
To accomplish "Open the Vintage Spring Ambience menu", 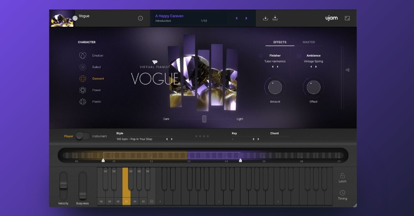I will point(314,62).
